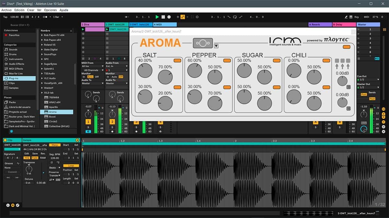Open the Archivo menu
Screen dimensions: 389x218
[6, 10]
